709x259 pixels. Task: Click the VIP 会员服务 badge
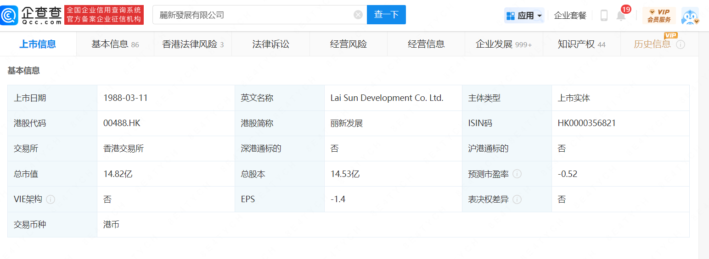(x=659, y=16)
